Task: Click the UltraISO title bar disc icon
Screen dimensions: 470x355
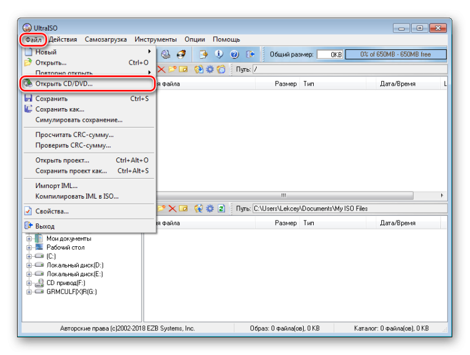Action: point(27,28)
